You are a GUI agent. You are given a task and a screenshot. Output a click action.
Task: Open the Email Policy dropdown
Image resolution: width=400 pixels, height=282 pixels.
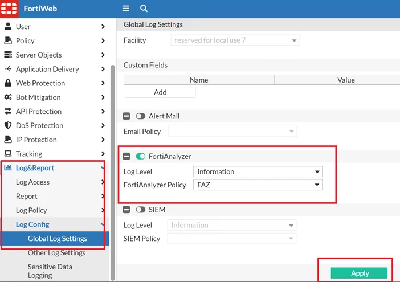[x=232, y=132]
